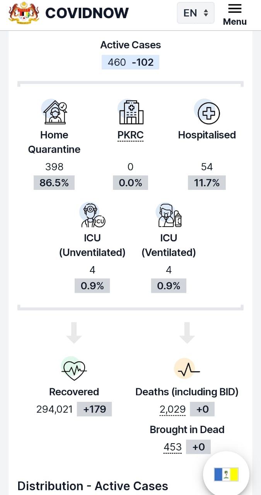Image resolution: width=261 pixels, height=495 pixels.
Task: Click the PKRC building icon
Action: pos(131,112)
